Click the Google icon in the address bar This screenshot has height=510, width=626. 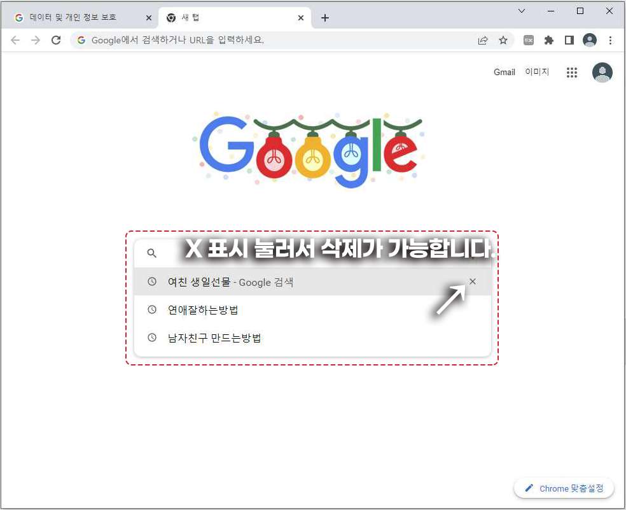pyautogui.click(x=81, y=40)
